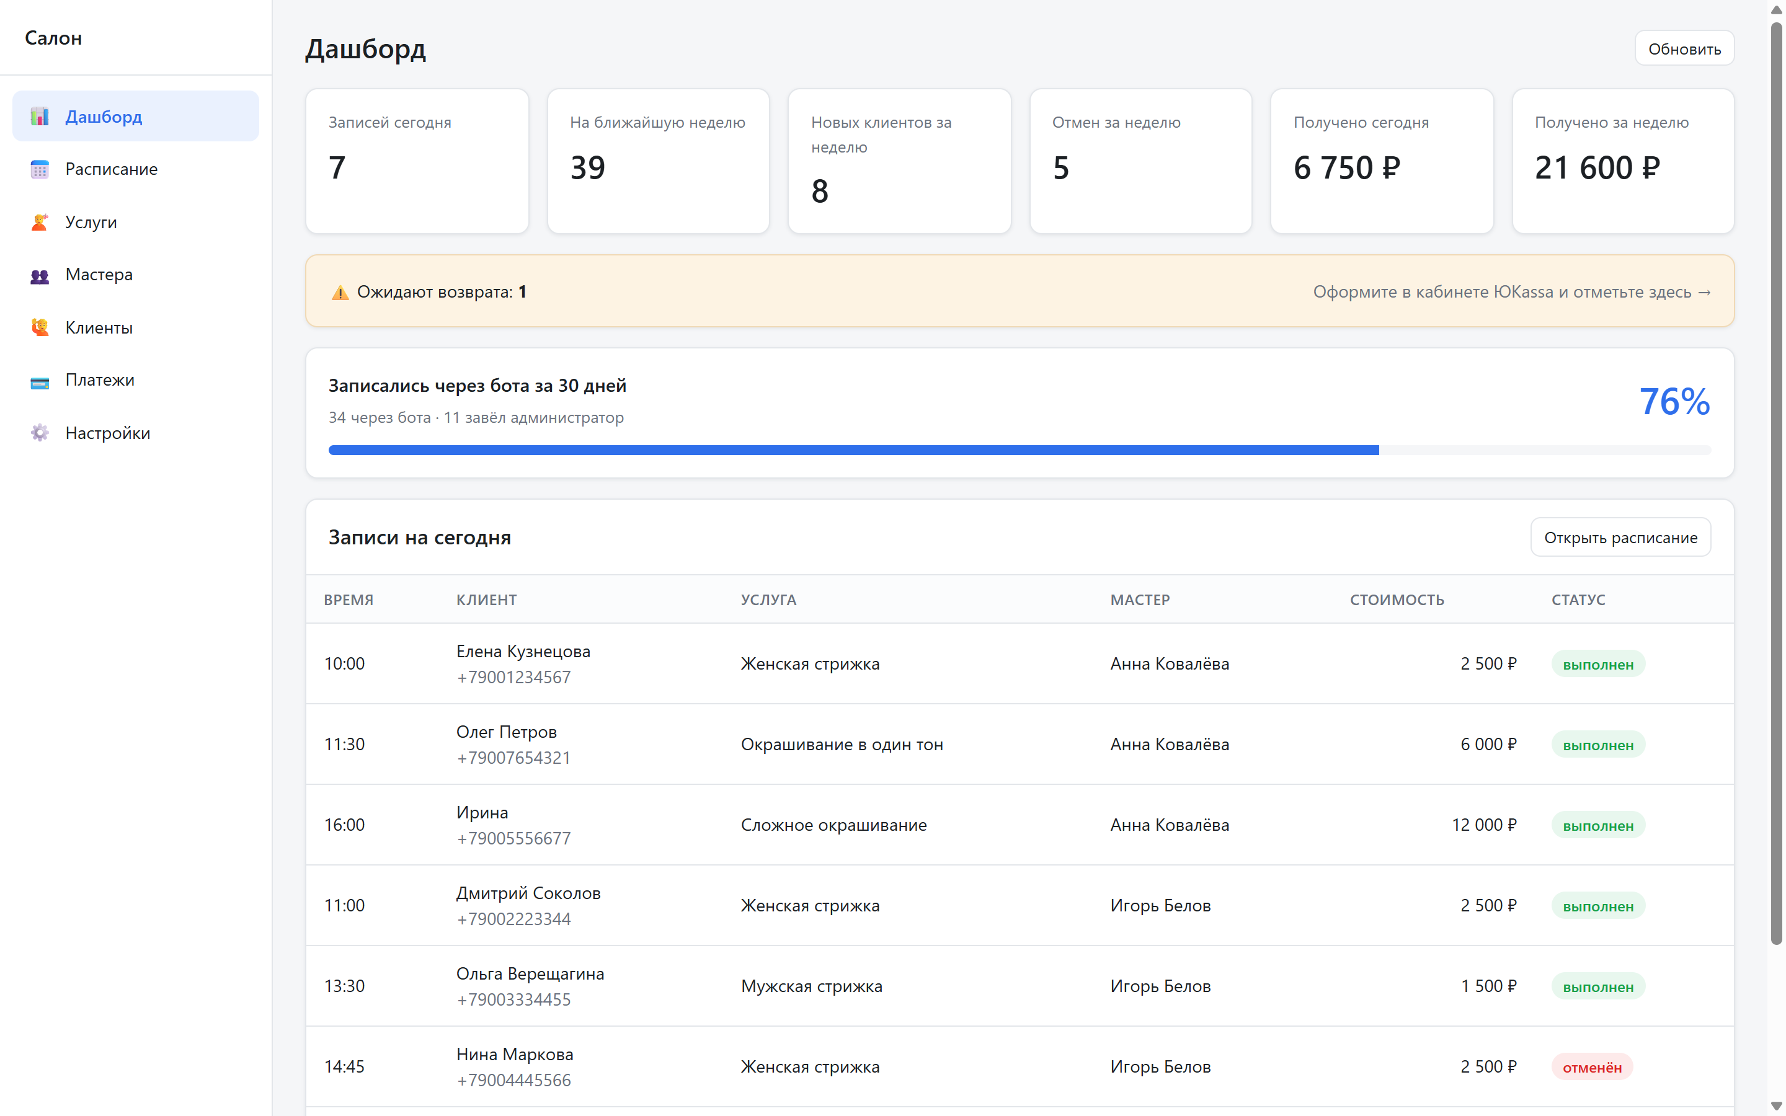Open Настройки page
Screen dimensions: 1786x1116
click(136, 433)
